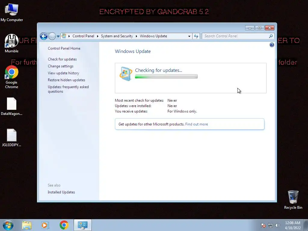Image resolution: width=308 pixels, height=231 pixels.
Task: Select My Computer desktop icon
Action: pos(12,13)
